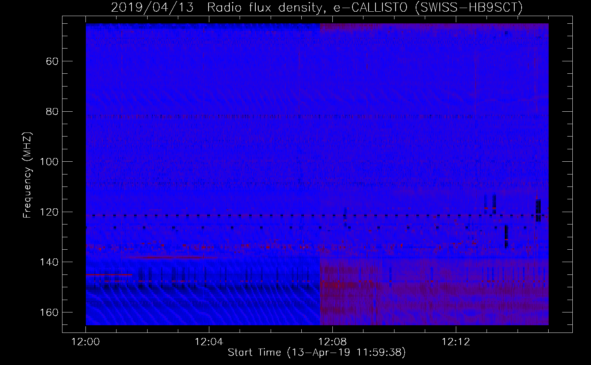Click the '120' frequency tick label
This screenshot has width=591, height=365.
click(x=49, y=212)
